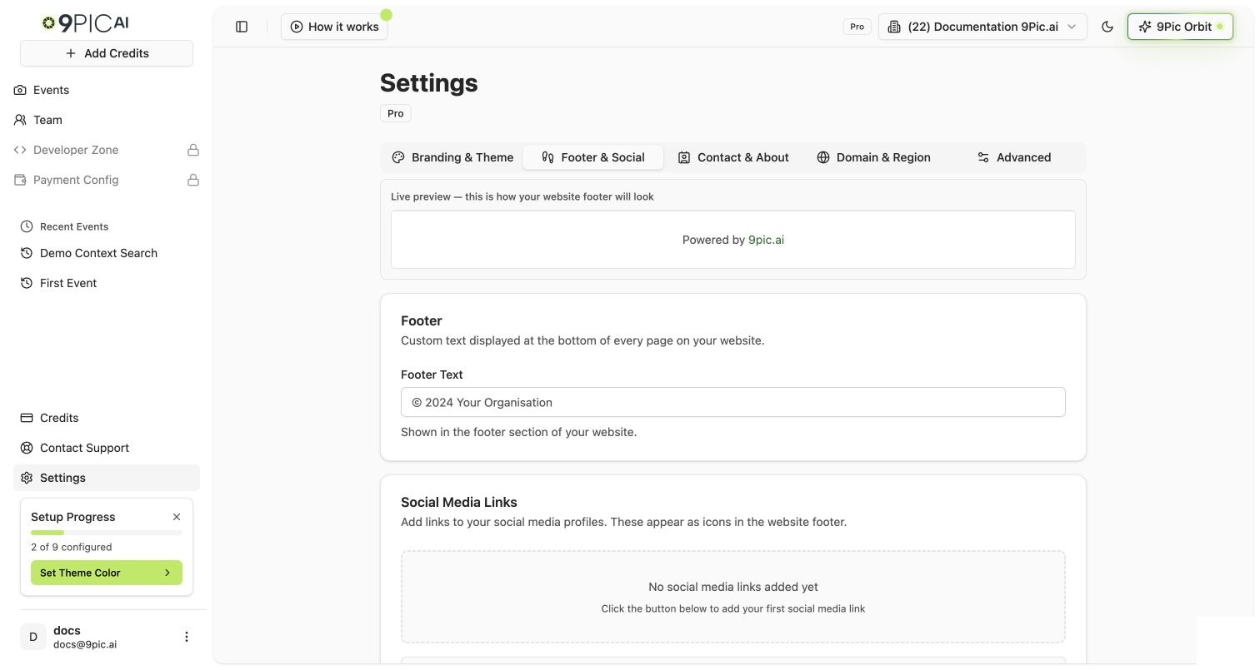Click history icon beside Demo Context Search
This screenshot has height=670, width=1260.
(x=27, y=253)
